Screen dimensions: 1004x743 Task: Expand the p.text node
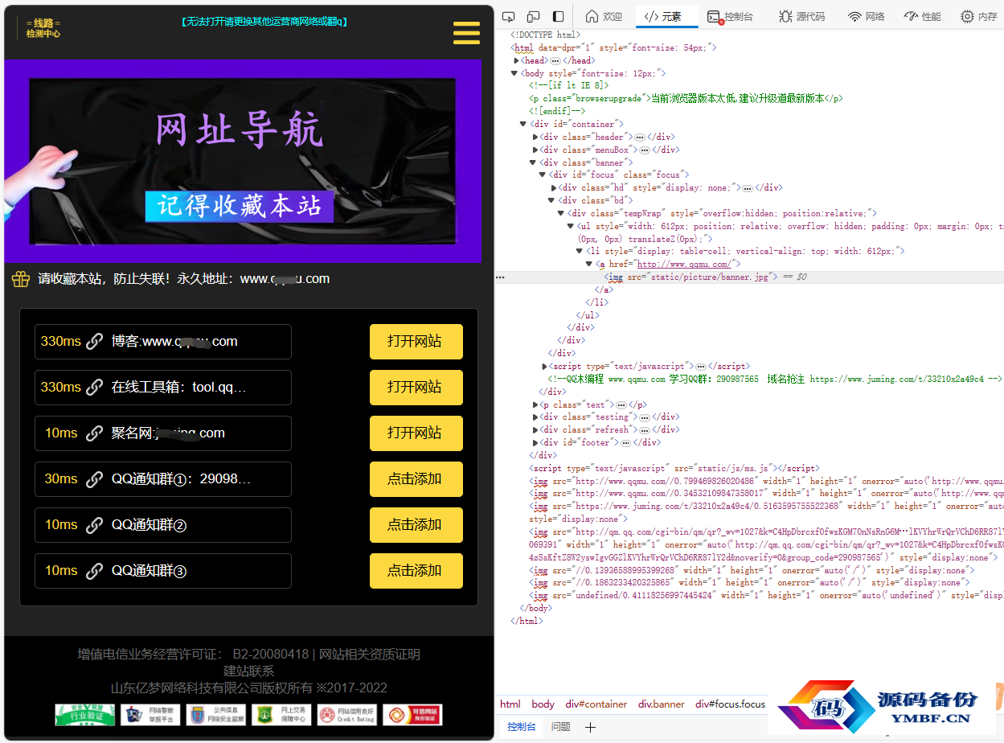tap(535, 404)
